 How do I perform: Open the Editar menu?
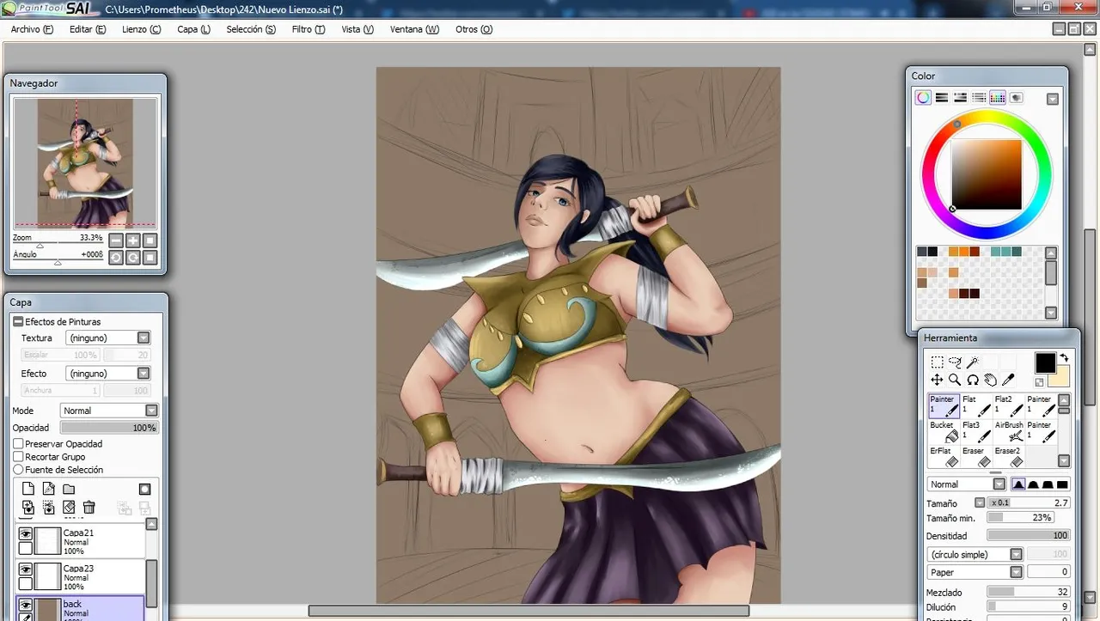click(88, 29)
